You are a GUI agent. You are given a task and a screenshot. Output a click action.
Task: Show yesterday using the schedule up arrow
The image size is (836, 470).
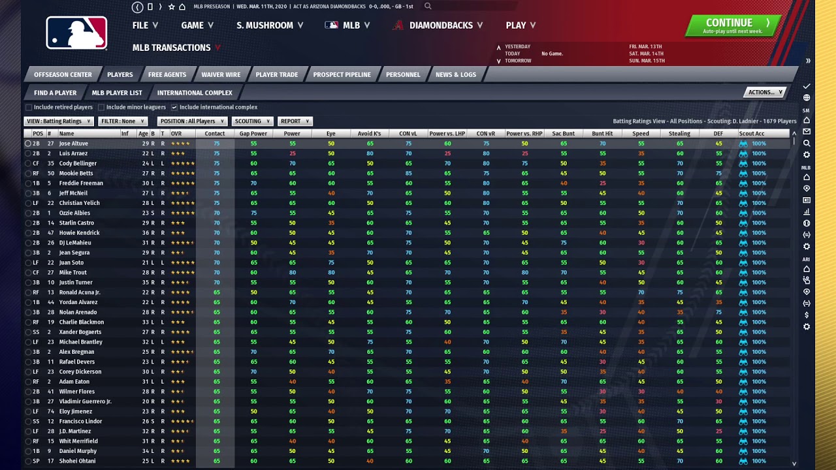pyautogui.click(x=499, y=47)
